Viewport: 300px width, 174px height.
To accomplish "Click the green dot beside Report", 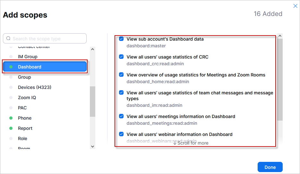I will pos(11,128).
